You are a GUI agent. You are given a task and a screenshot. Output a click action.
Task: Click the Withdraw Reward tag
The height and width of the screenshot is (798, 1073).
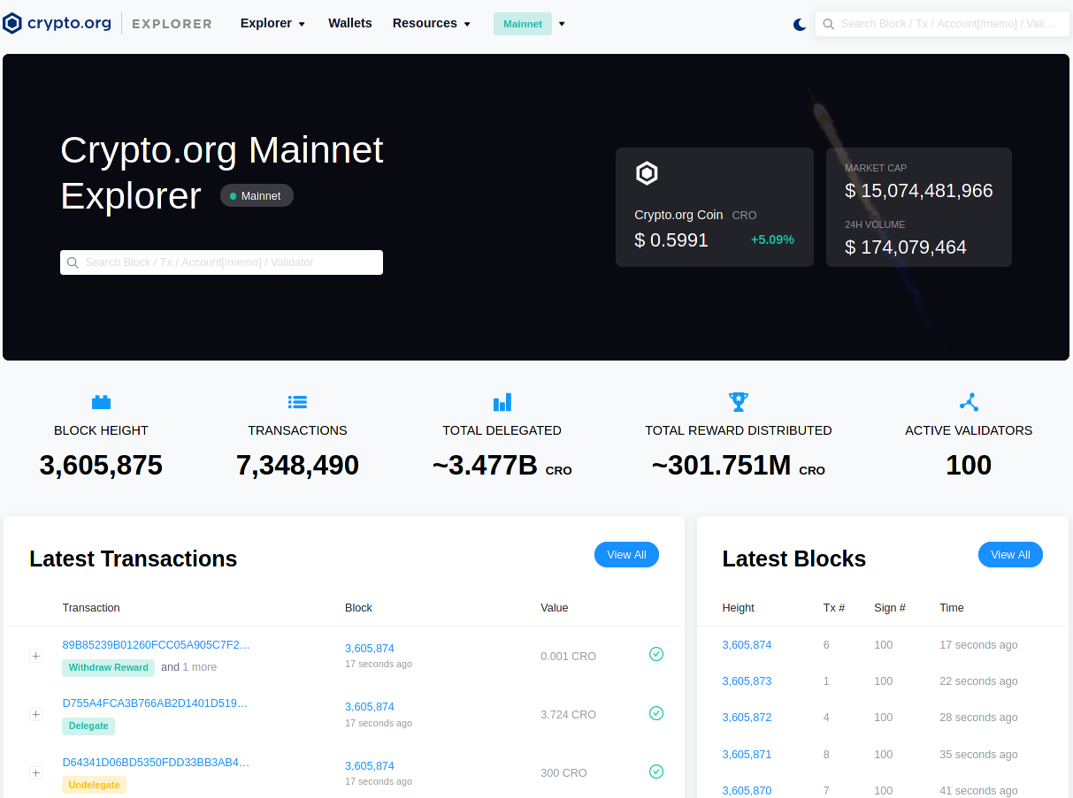click(108, 667)
